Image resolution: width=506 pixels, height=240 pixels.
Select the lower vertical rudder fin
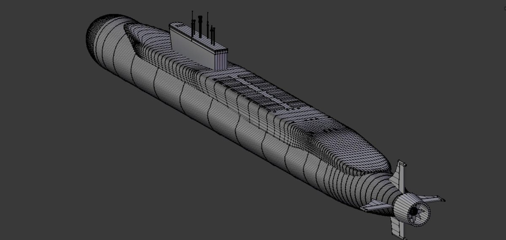point(398,227)
